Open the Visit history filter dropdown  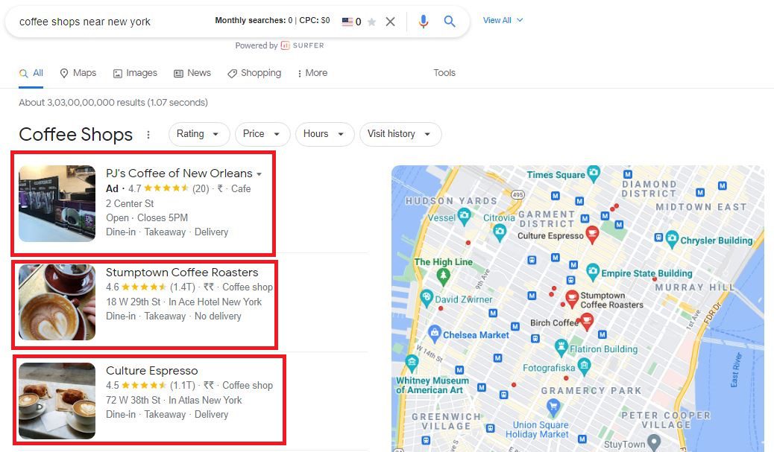(400, 134)
